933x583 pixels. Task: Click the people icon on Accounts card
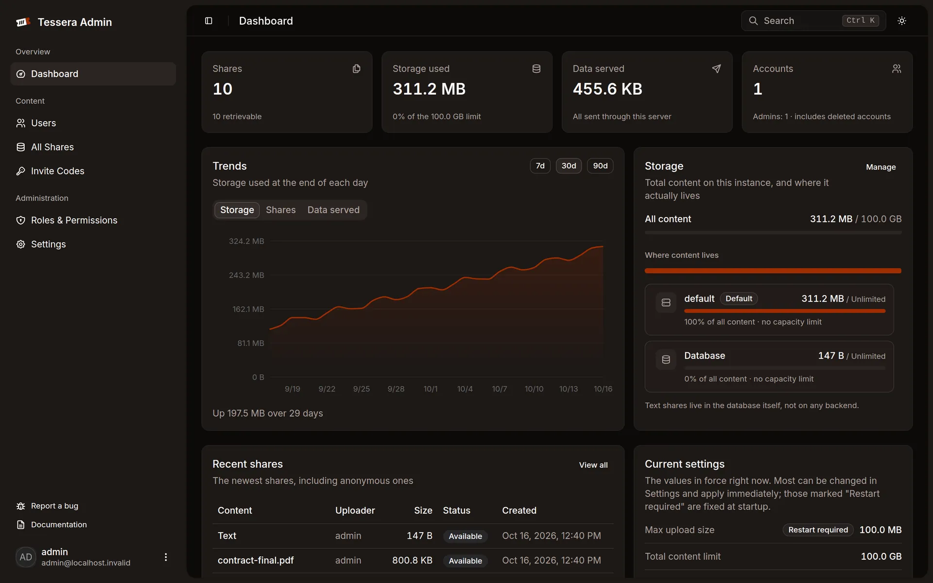897,69
